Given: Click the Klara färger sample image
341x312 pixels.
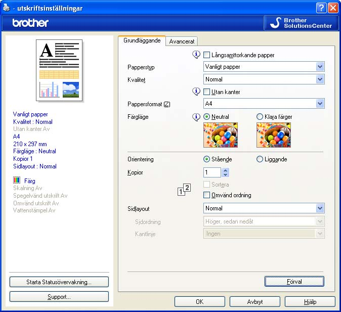Looking at the screenshot, I should (x=274, y=135).
